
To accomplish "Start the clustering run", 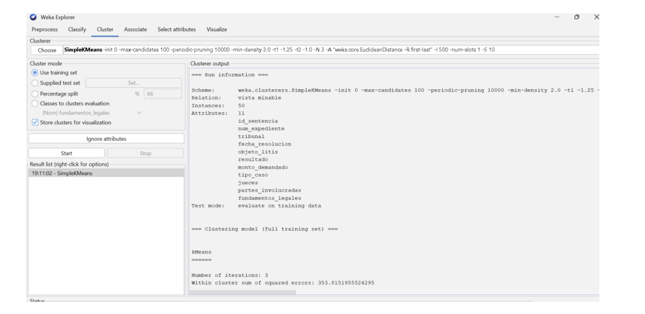I will point(67,153).
